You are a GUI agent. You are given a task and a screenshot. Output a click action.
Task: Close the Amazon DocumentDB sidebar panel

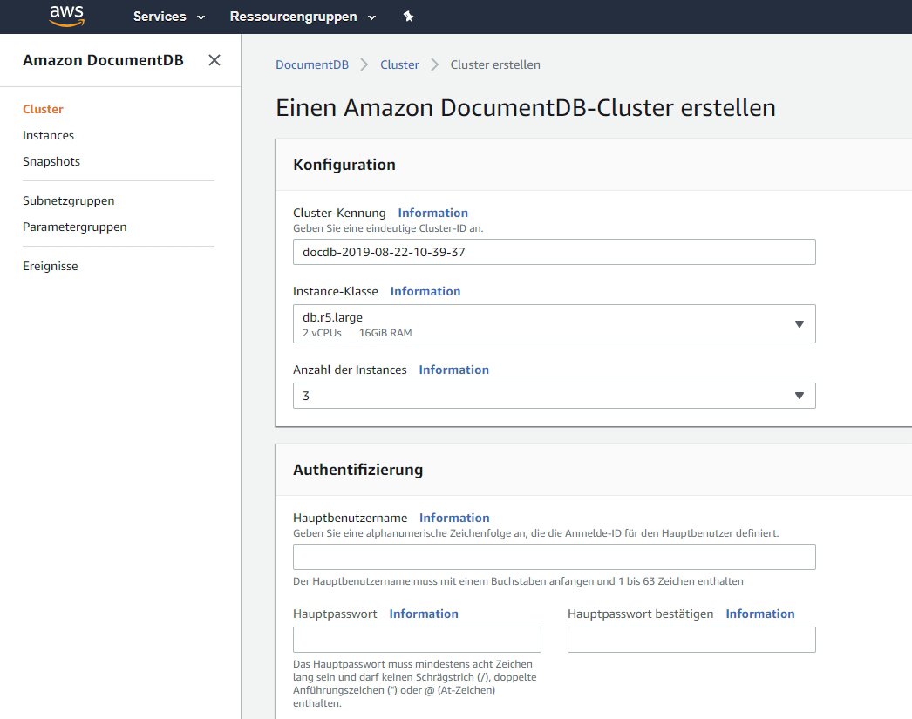pyautogui.click(x=214, y=60)
